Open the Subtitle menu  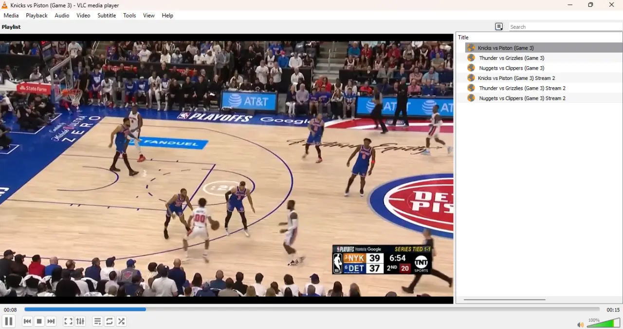[107, 16]
